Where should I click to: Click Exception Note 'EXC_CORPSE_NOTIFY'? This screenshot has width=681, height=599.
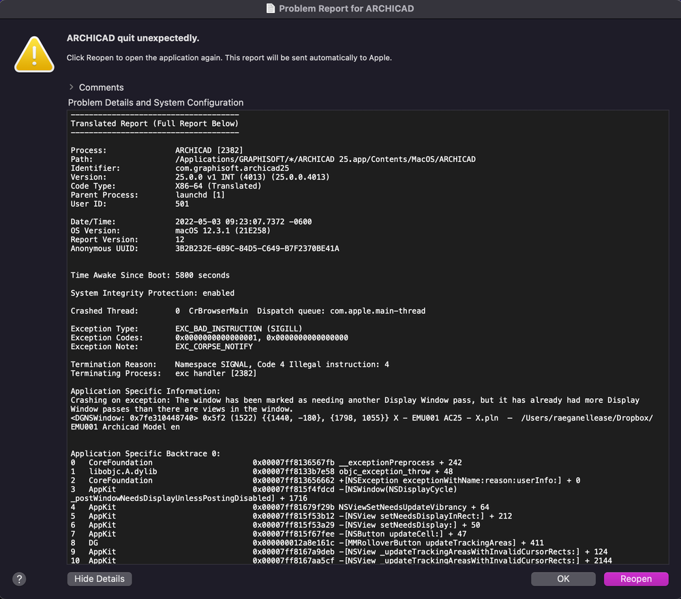pos(213,346)
